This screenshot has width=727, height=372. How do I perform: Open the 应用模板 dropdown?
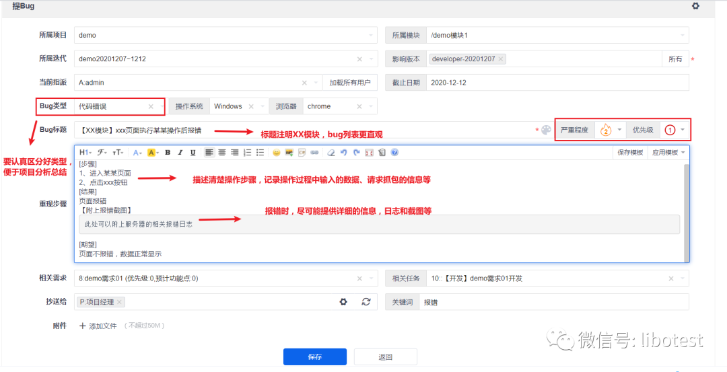coord(668,153)
